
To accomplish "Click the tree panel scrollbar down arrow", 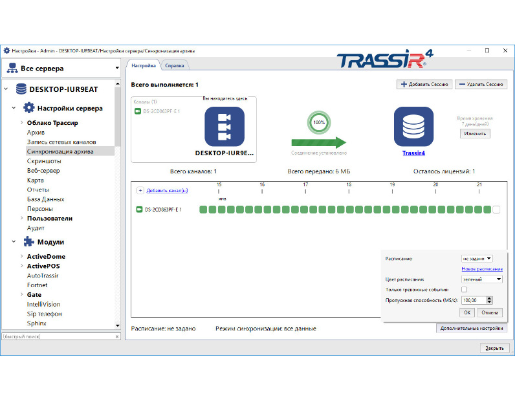I will pos(118,325).
